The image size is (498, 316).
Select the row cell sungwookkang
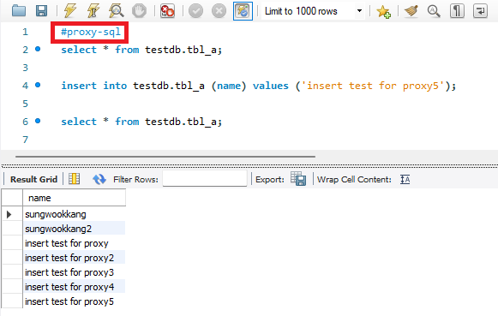click(75, 214)
